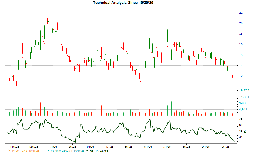Click the 5/1/26 date axis label
This screenshot has width=256, height=154.
click(129, 147)
